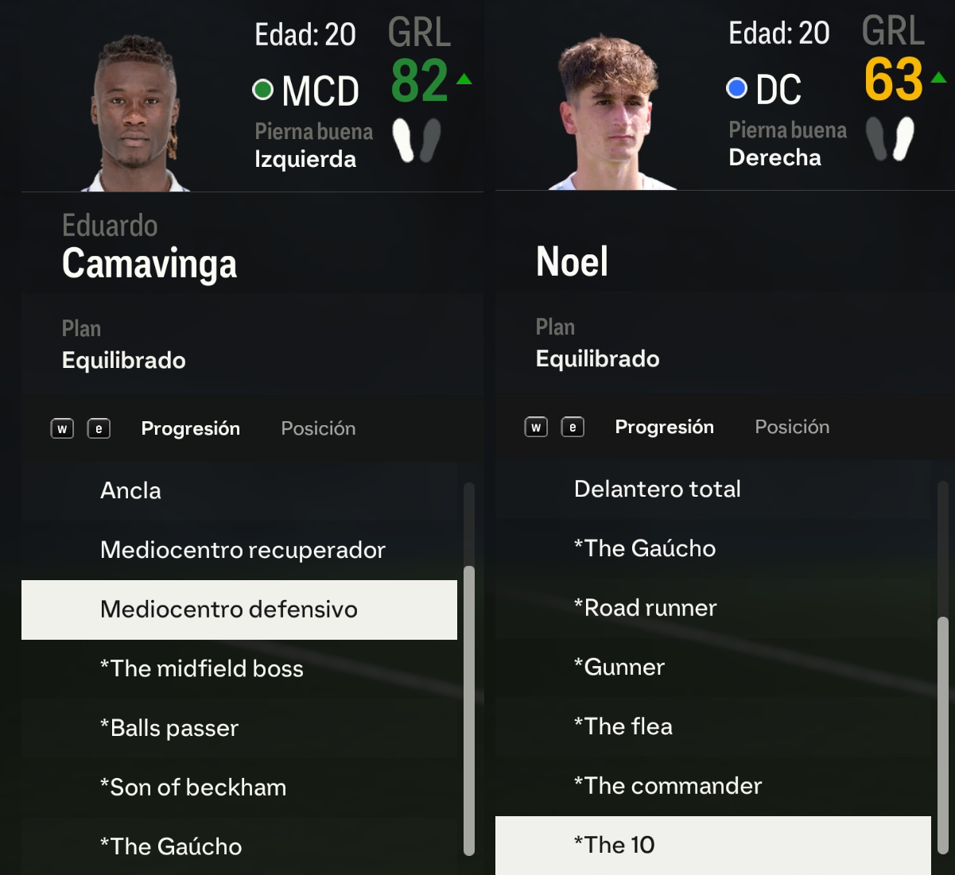
Task: Click Noel's progression list scrollbar
Action: pos(943,731)
